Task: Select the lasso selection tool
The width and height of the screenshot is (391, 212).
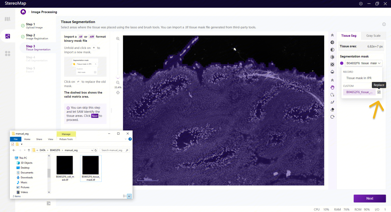Action: point(332,95)
